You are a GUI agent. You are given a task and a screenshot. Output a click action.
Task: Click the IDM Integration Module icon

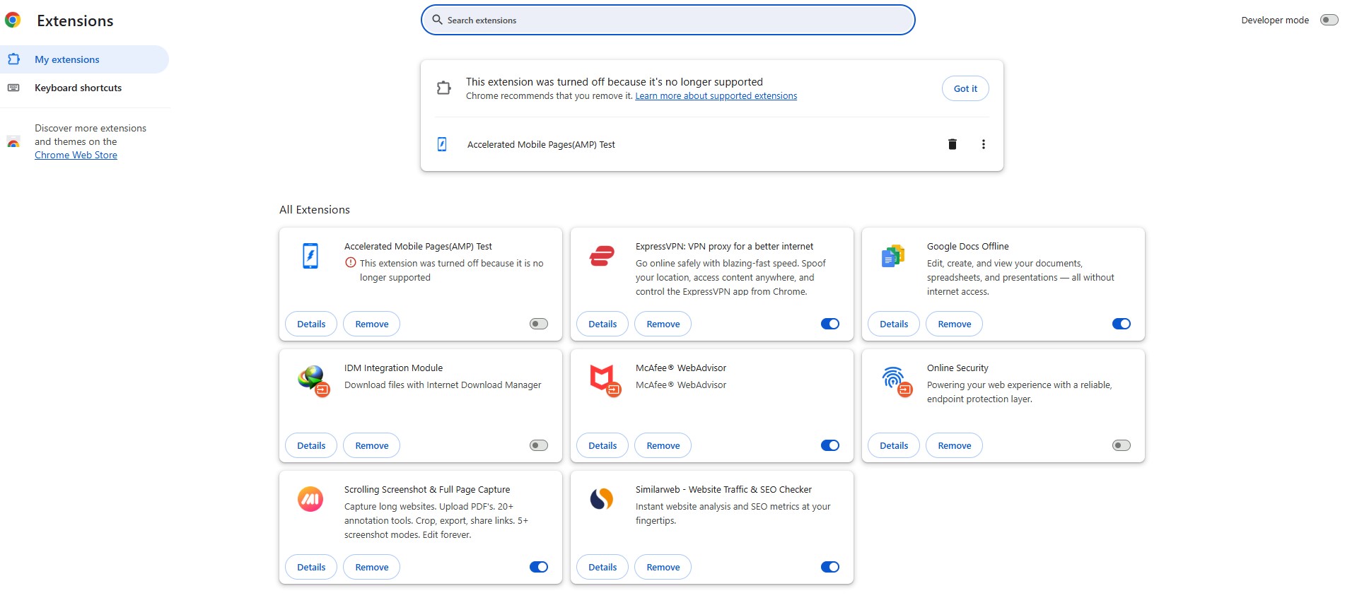click(312, 379)
